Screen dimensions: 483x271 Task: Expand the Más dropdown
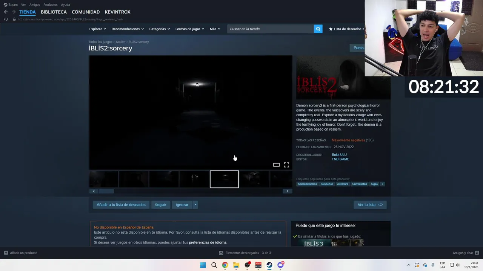[x=215, y=29]
